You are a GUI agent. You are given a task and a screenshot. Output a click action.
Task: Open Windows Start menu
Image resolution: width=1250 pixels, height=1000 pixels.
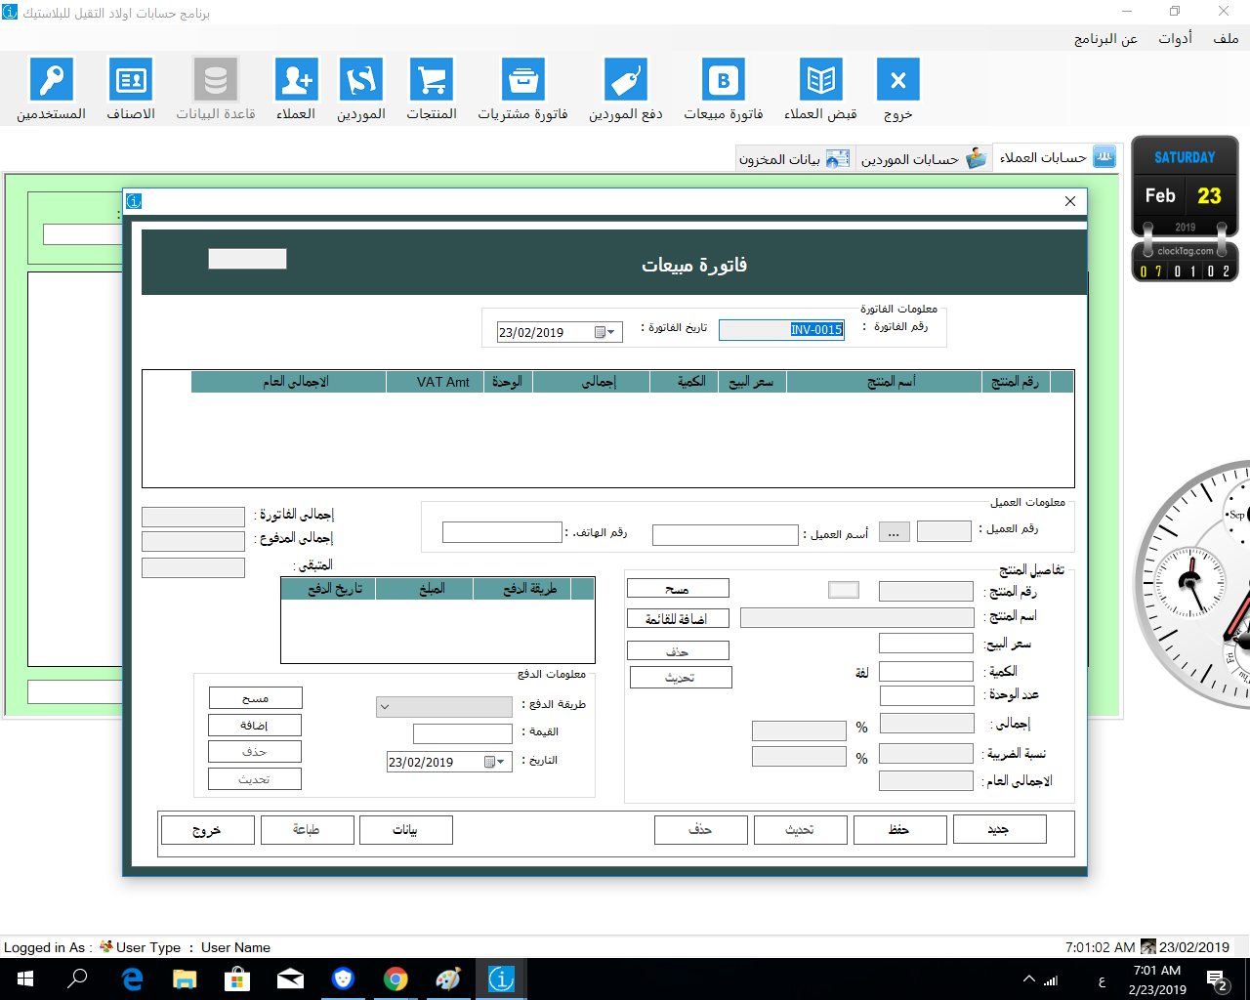coord(23,979)
